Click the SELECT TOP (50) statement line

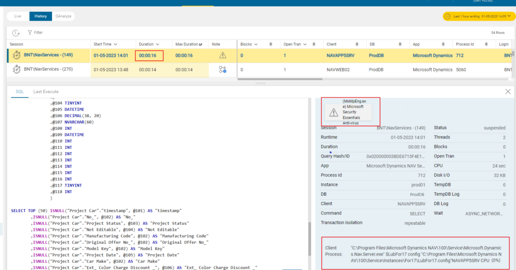(x=96, y=211)
